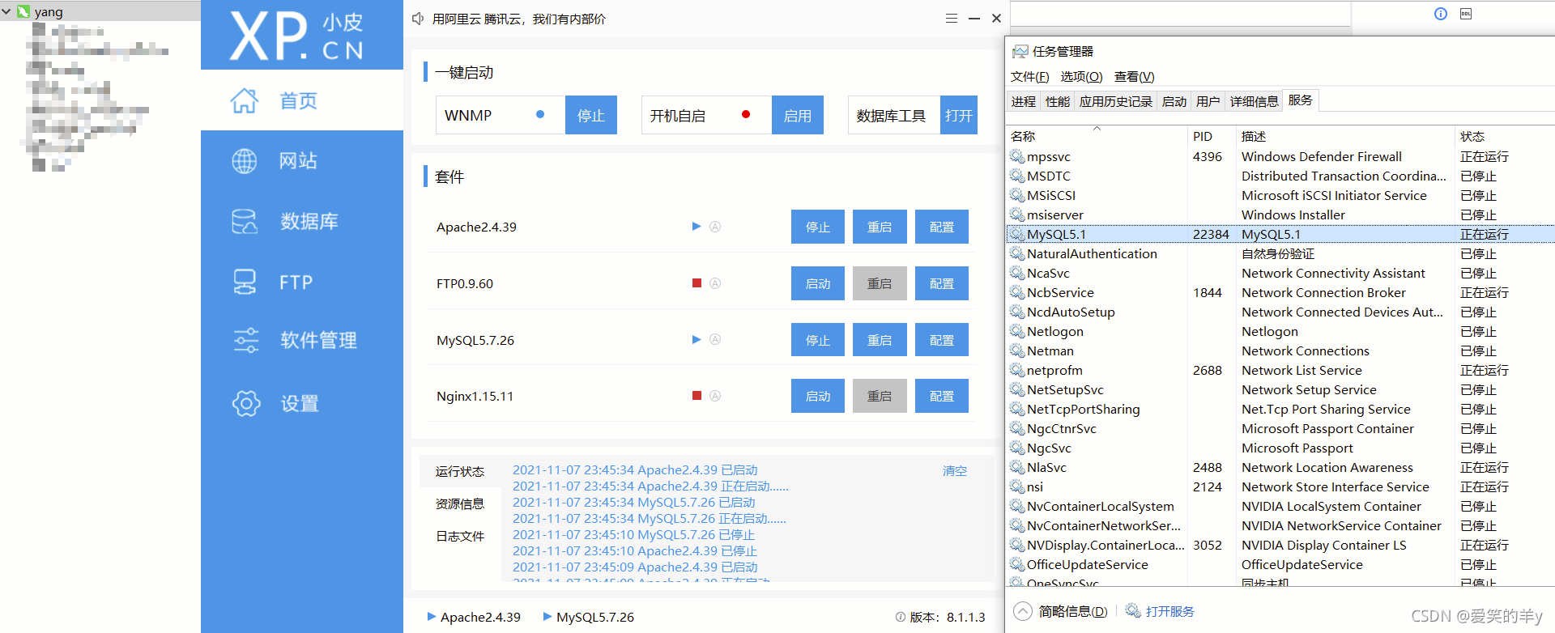Select the 资源信息 log tab
1555x633 pixels.
click(x=460, y=503)
